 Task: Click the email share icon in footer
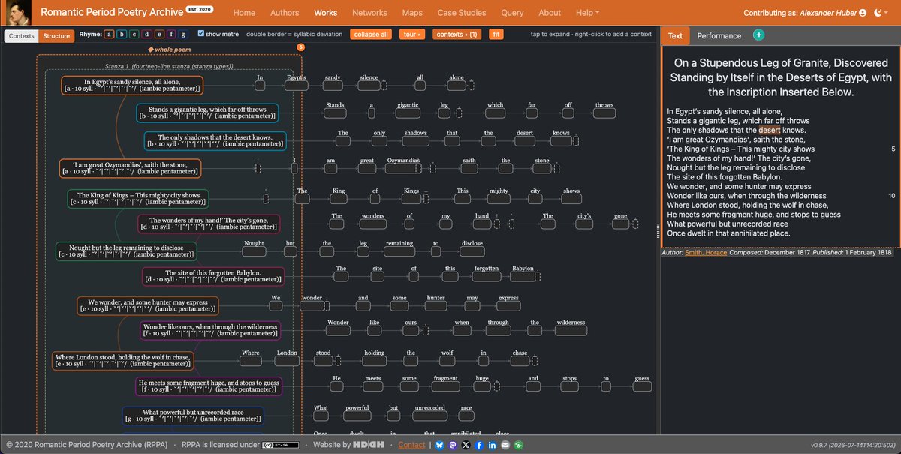pyautogui.click(x=505, y=445)
